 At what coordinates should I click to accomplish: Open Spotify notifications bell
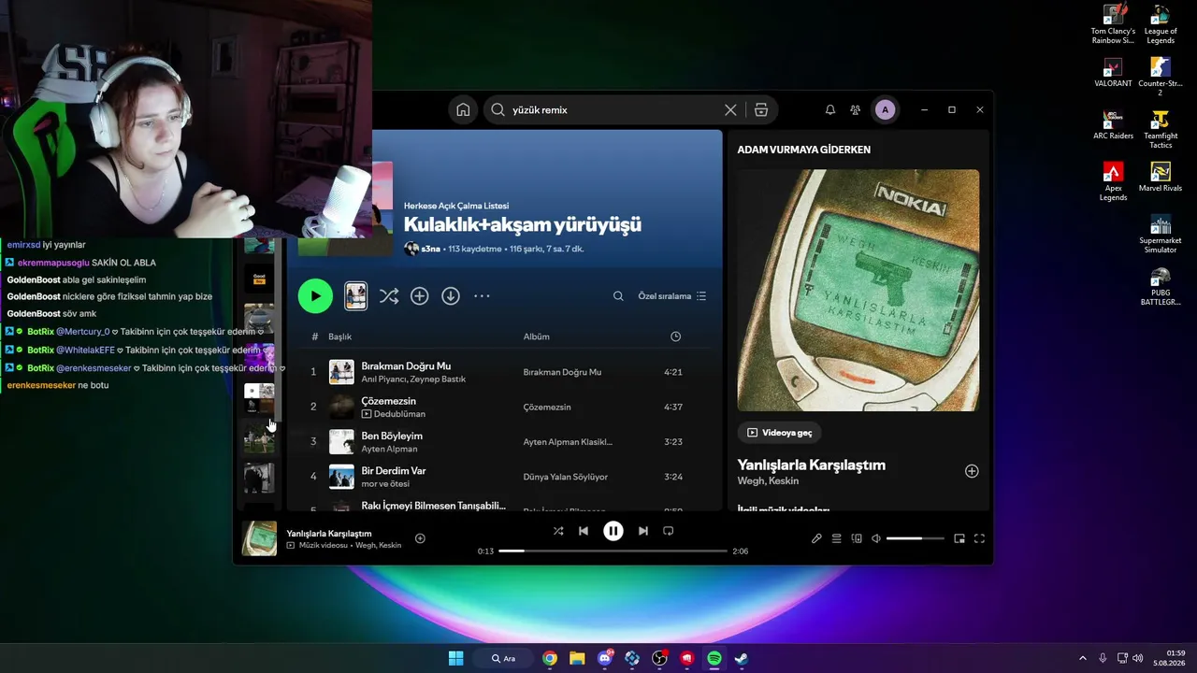[x=829, y=110]
